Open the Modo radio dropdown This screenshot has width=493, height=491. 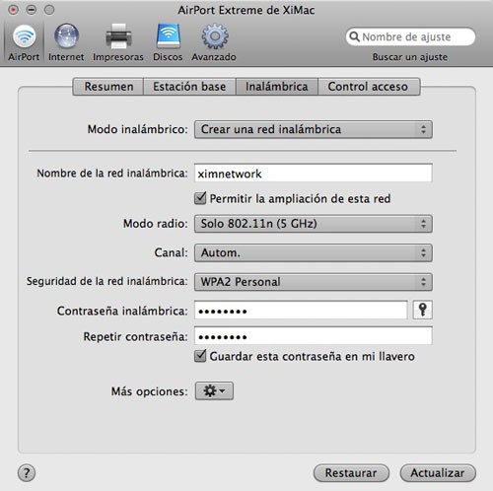[x=314, y=224]
